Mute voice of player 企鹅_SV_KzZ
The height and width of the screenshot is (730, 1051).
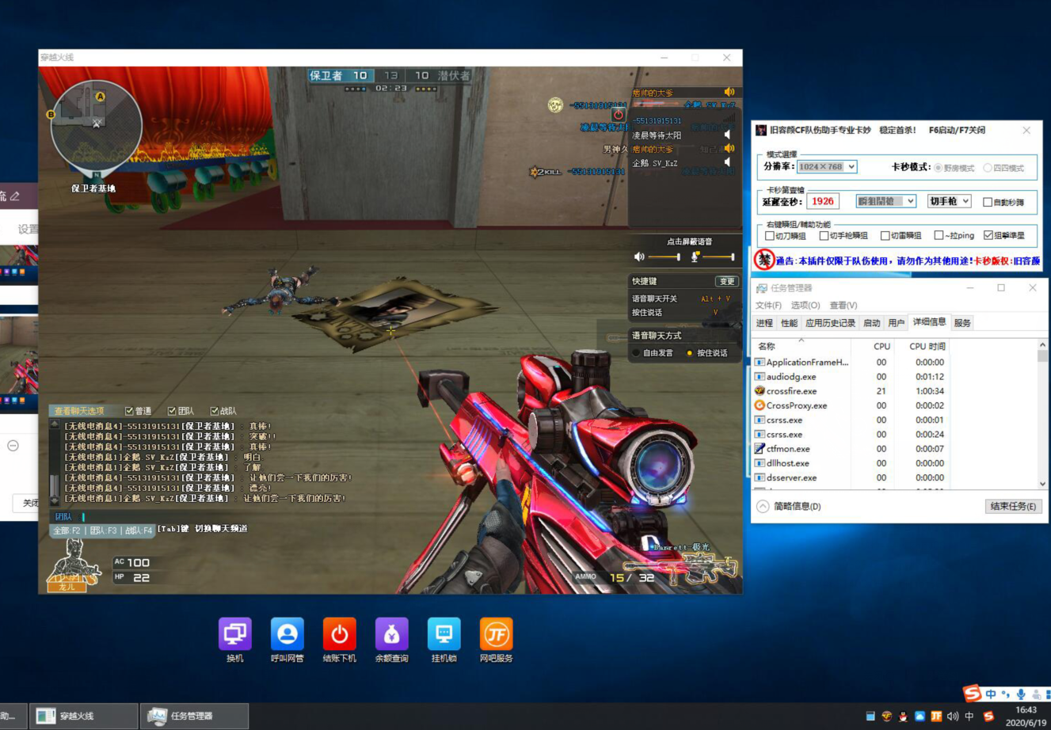tap(727, 162)
